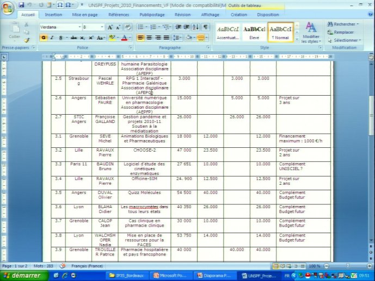The image size is (375, 281).
Task: Apply the Élevé style
Action: (254, 33)
